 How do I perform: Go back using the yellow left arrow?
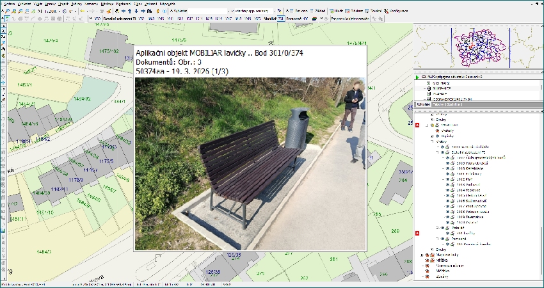[x=83, y=11]
